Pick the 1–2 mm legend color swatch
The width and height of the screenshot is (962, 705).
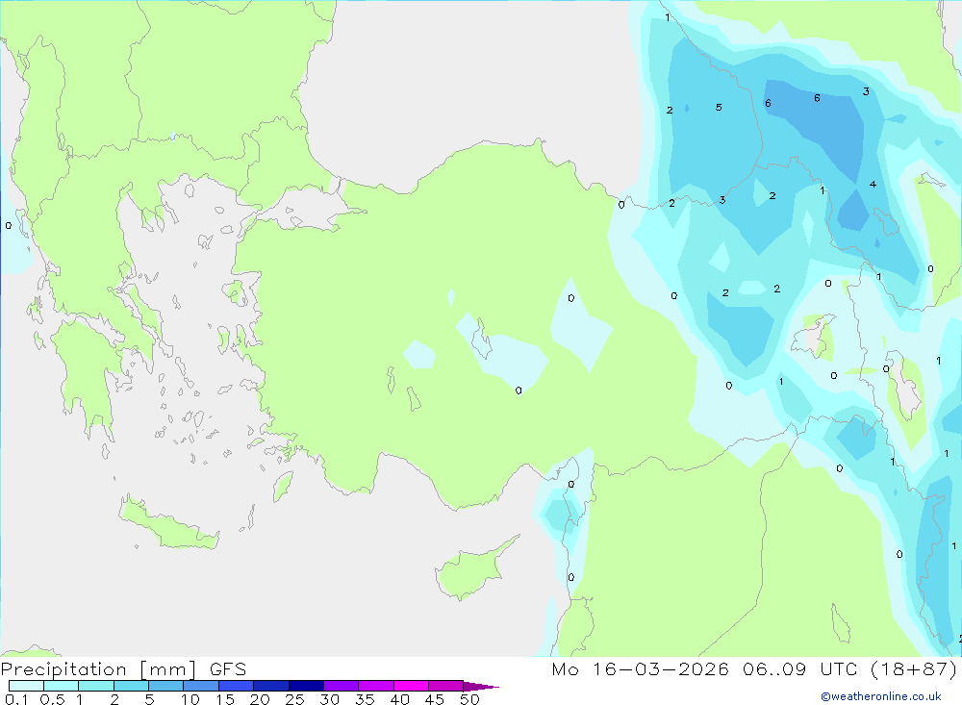click(95, 686)
